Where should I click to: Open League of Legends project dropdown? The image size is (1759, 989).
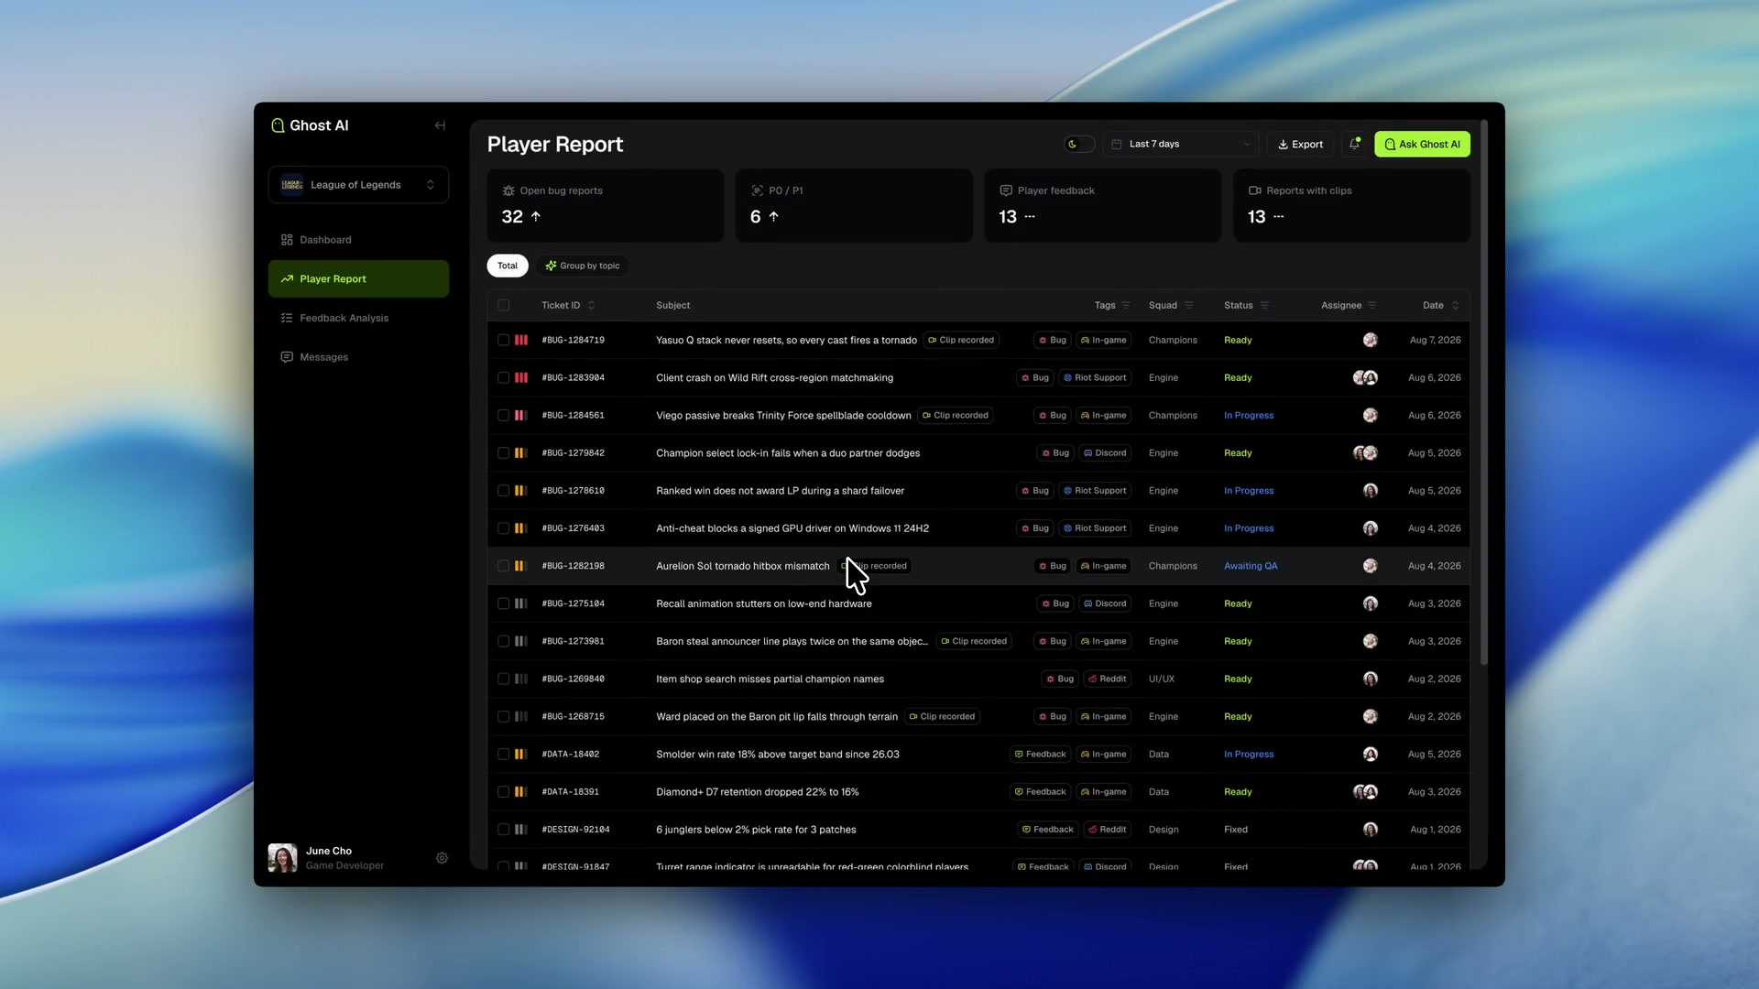[x=358, y=185]
